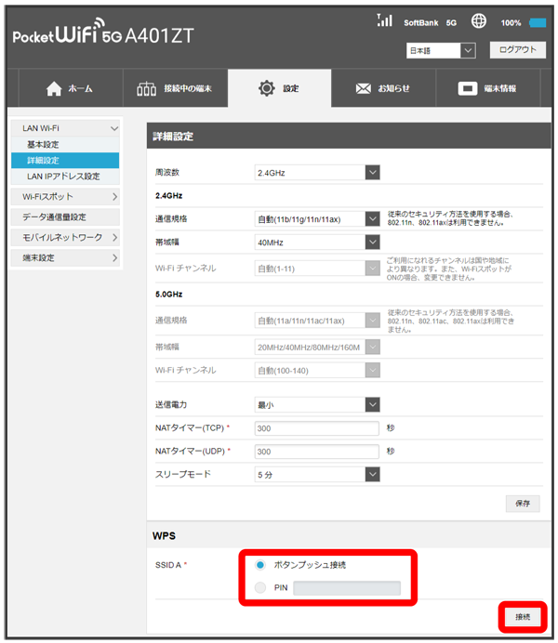558x643 pixels.
Task: Click the notifications envelope icon
Action: click(x=365, y=88)
